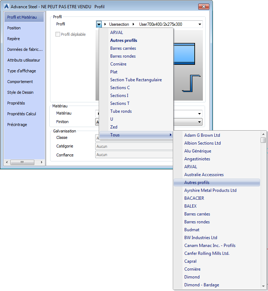Select Albion Sections Ltd in submenu

pos(217,143)
